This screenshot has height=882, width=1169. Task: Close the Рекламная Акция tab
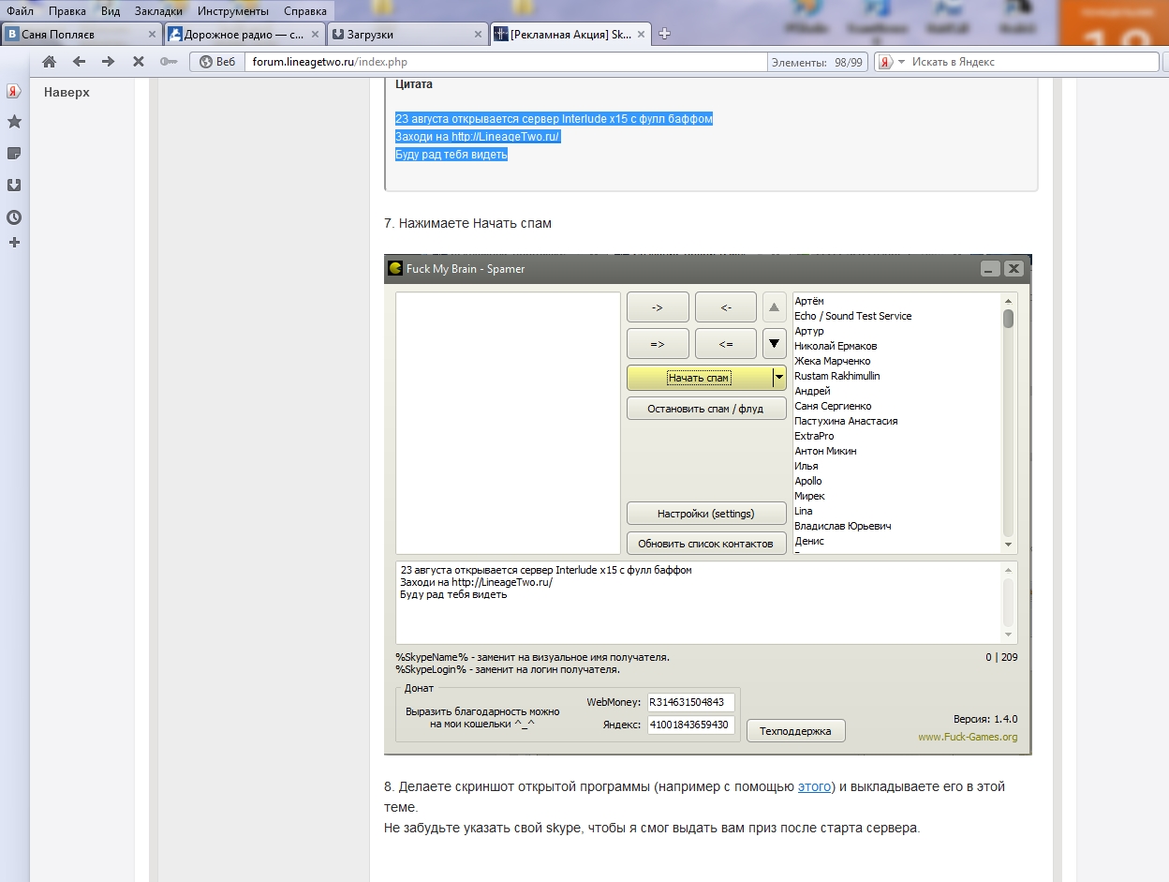tap(643, 34)
